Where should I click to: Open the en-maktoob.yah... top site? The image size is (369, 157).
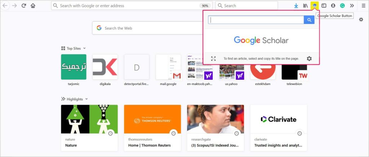tap(200, 70)
